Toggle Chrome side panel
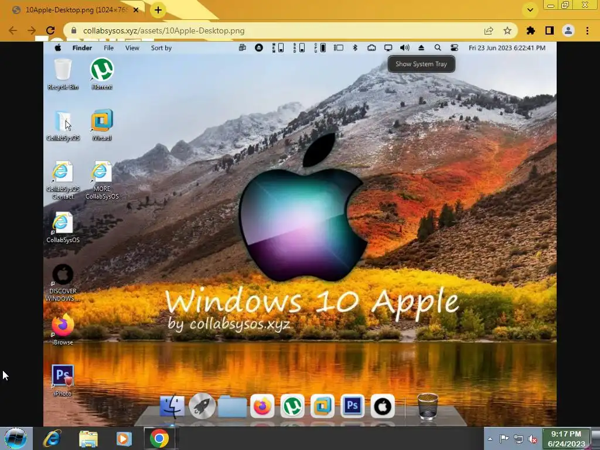 pos(550,30)
